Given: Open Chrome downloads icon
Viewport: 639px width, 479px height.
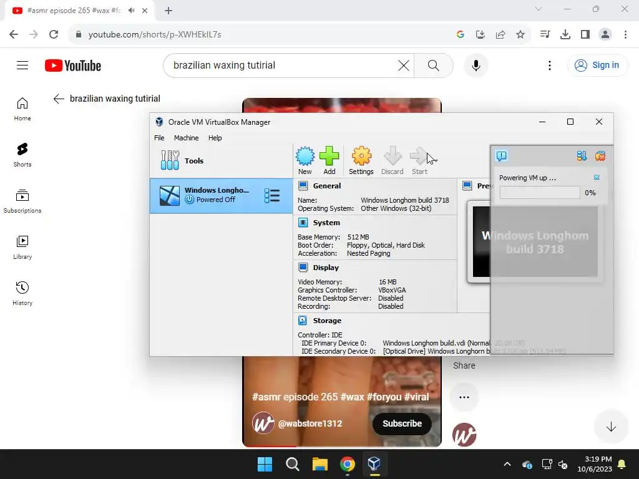Looking at the screenshot, I should click(565, 34).
